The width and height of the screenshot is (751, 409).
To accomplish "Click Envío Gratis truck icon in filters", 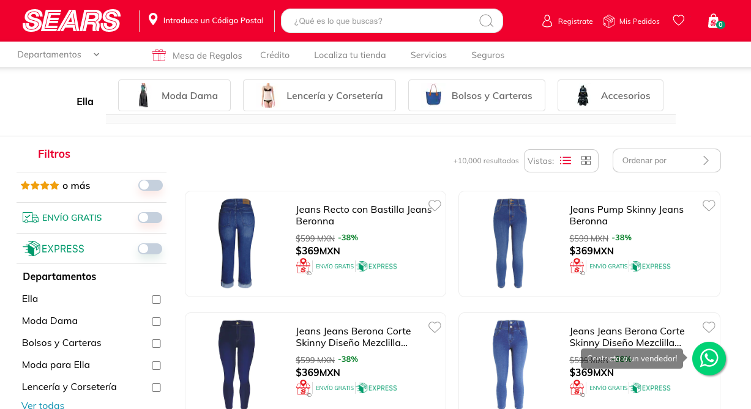I will [31, 218].
